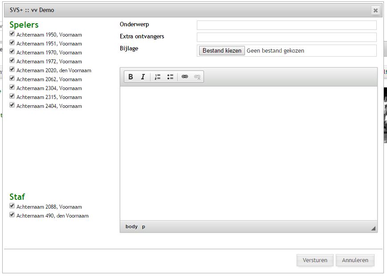This screenshot has height=276, width=387.
Task: Insert a numbered list
Action: (158, 77)
